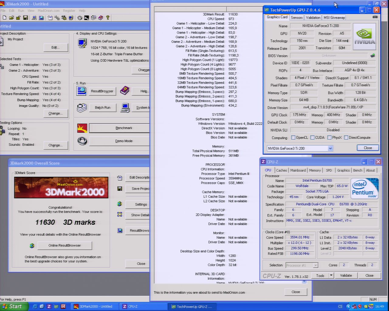Click Close button in GPU-Z window

pyautogui.click(x=368, y=148)
